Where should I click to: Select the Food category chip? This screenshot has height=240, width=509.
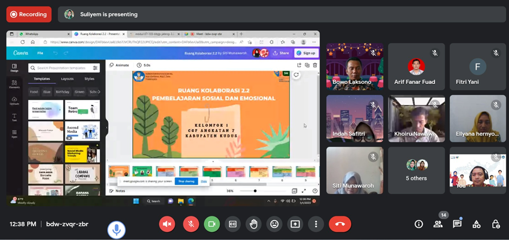tap(34, 92)
